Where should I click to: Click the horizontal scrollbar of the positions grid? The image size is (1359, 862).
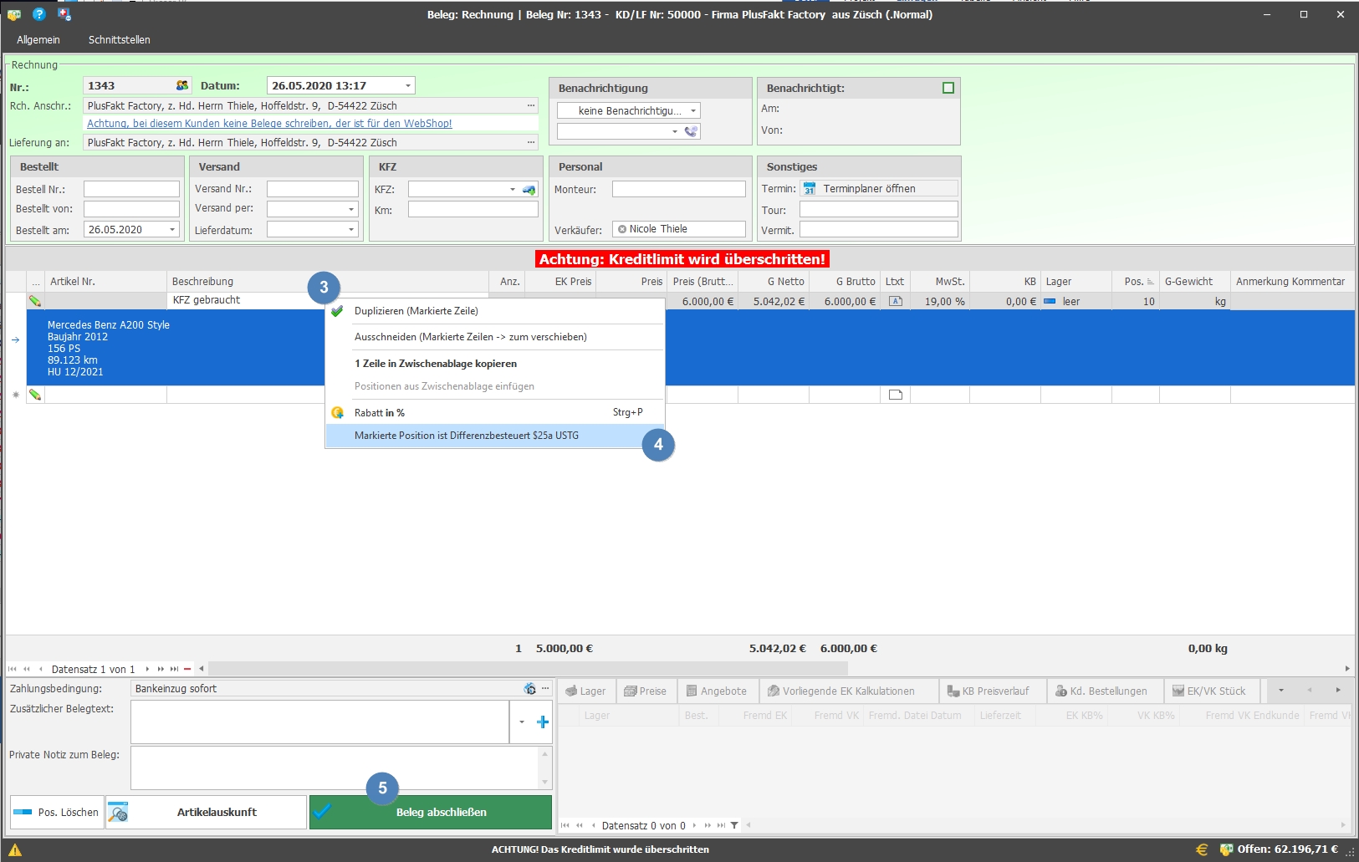tap(529, 669)
